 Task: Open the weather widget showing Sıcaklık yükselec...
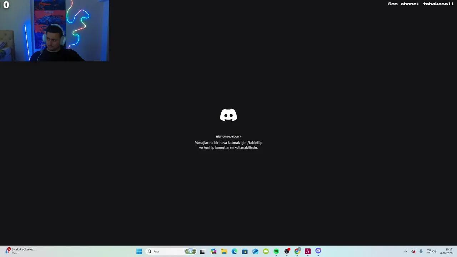[20, 251]
